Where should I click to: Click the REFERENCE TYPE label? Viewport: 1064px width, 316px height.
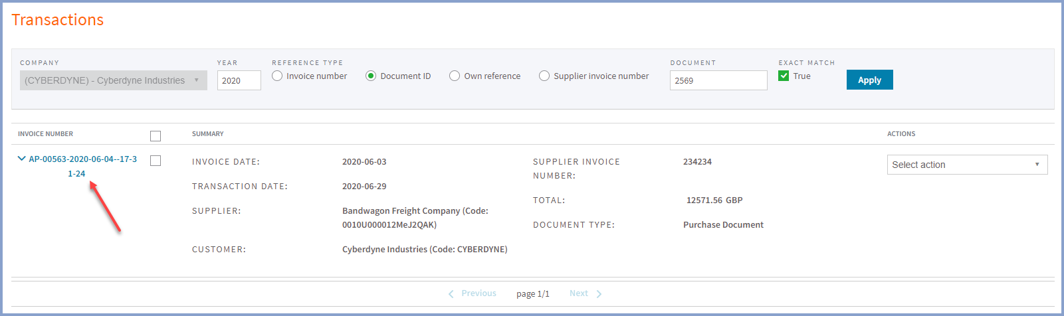tap(308, 62)
